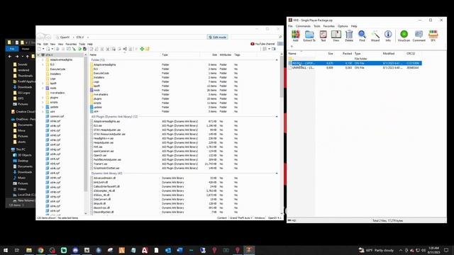Select the parent folder row in WinRAR
The height and width of the screenshot is (255, 454).
coord(355,59)
